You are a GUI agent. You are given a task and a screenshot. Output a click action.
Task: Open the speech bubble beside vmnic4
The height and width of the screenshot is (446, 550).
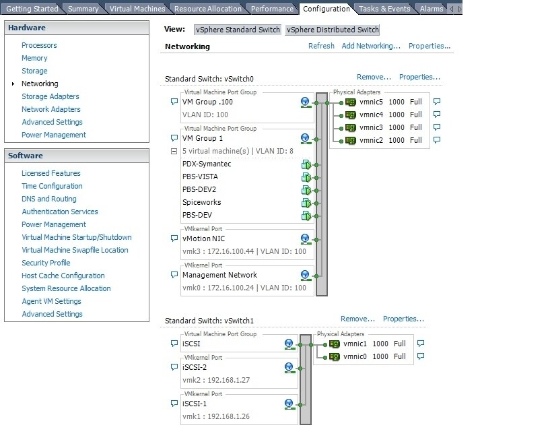click(436, 115)
